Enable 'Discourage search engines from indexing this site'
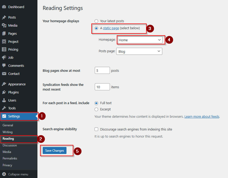 coord(96,129)
